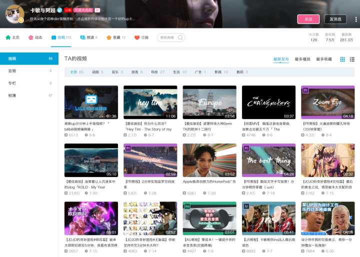Viewport: 360px width, 257px height.
Task: Click the play count icon beside 27.8万
Action: pos(66,193)
